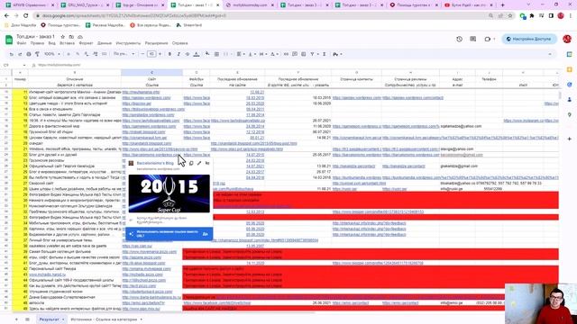Screen dimensions: 577x324
Task: Open Google Keep side panel icon
Action: (x=569, y=69)
